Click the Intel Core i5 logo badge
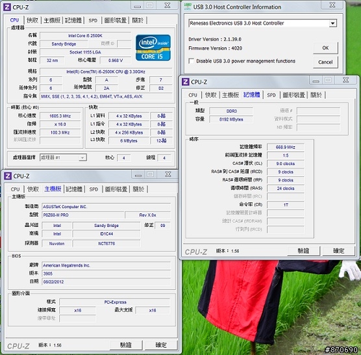 pyautogui.click(x=153, y=47)
